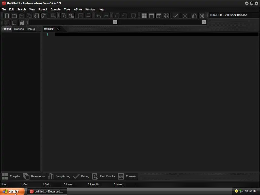Click the New source file icon

tap(7, 16)
